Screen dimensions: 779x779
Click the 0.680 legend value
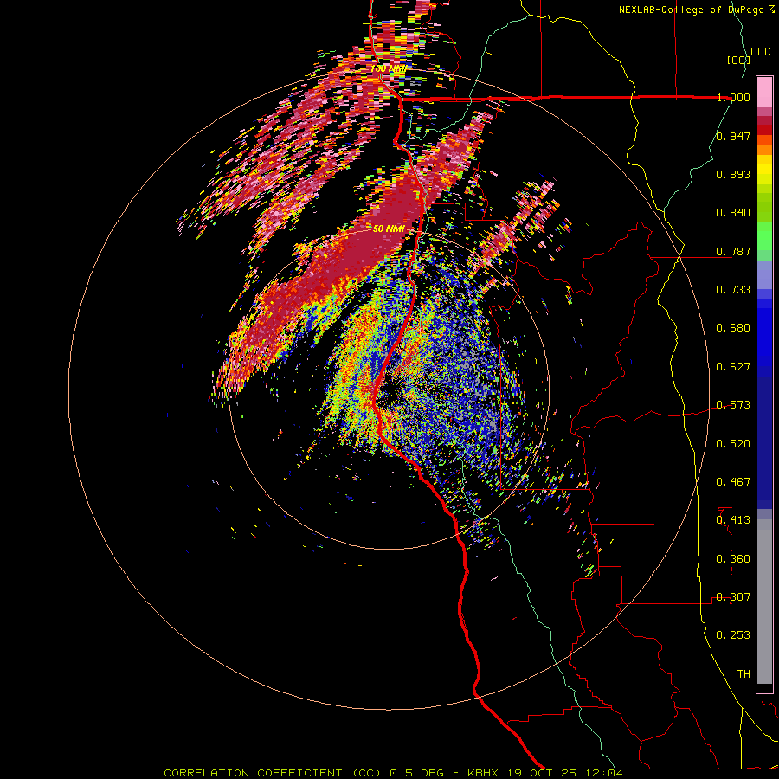click(733, 328)
